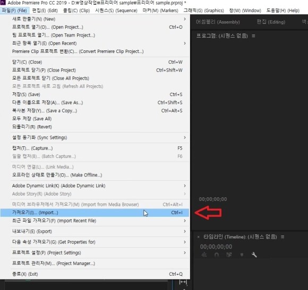Click Refresh All Projects menu entry
Image resolution: width=308 pixels, height=290 pixels.
(x=95, y=86)
